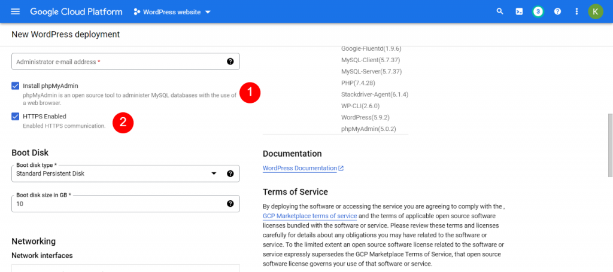Click the user avatar K
Image resolution: width=613 pixels, height=272 pixels.
[x=596, y=11]
